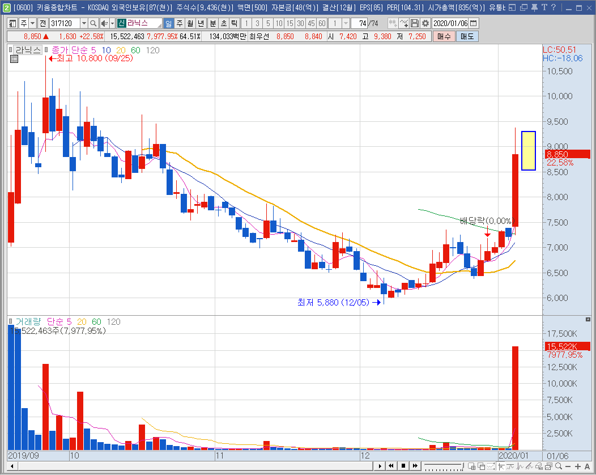
Task: Click the play button in bottom controls
Action: tap(380, 466)
